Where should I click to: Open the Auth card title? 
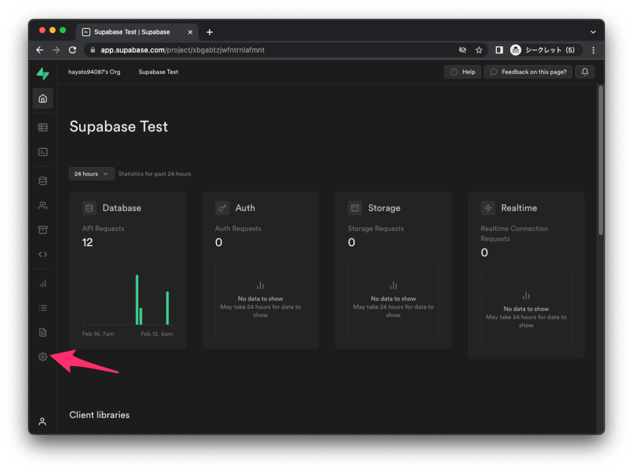pyautogui.click(x=245, y=208)
